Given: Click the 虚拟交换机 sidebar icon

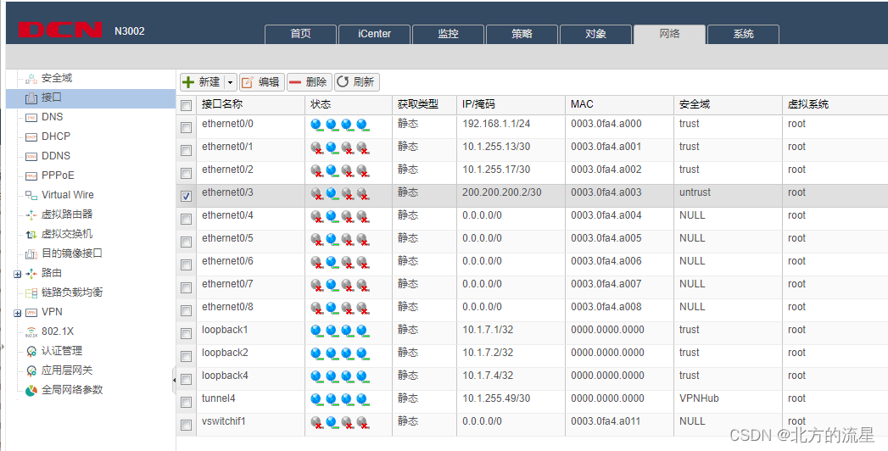Looking at the screenshot, I should (x=31, y=234).
